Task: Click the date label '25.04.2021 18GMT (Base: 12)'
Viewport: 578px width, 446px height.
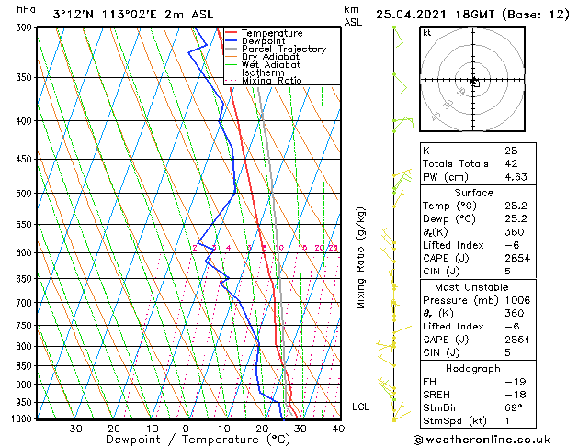Action: (x=472, y=15)
